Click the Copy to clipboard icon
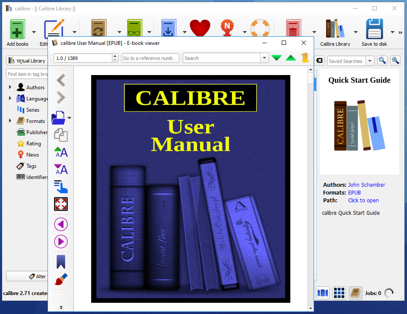The image size is (407, 314). click(61, 135)
